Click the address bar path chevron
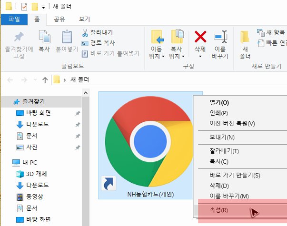The width and height of the screenshot is (287, 226). coord(65,80)
